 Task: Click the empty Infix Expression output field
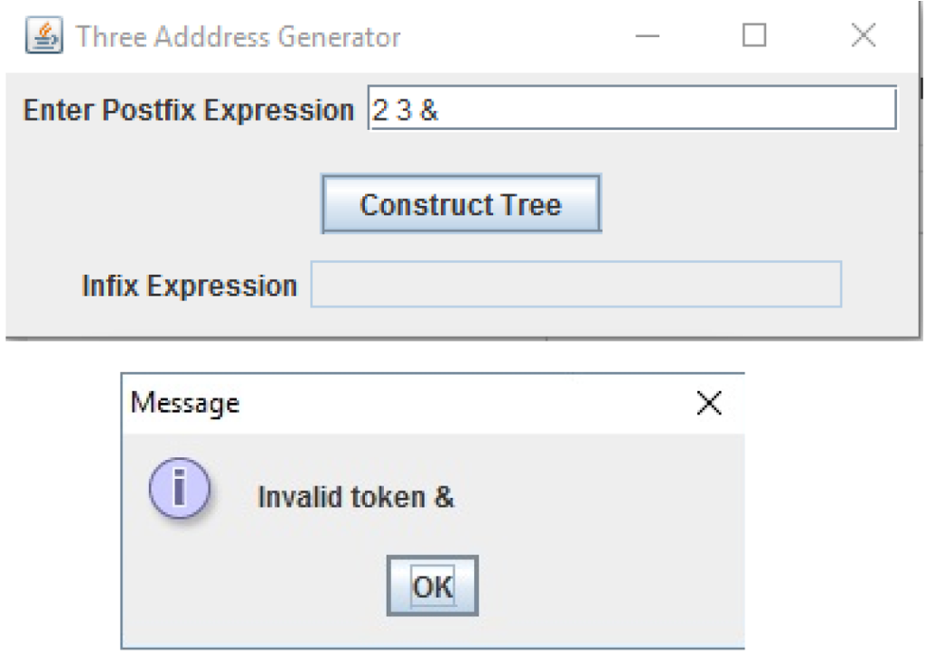click(575, 285)
